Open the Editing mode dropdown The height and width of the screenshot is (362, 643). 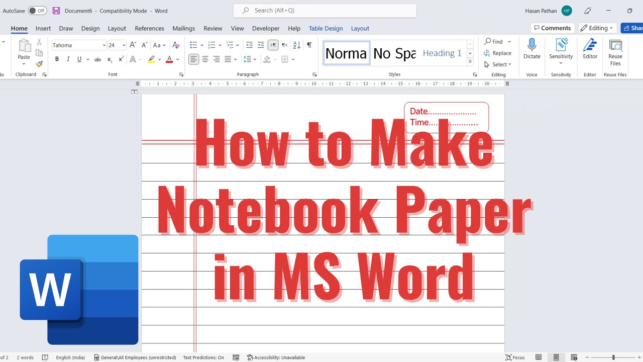pos(598,28)
